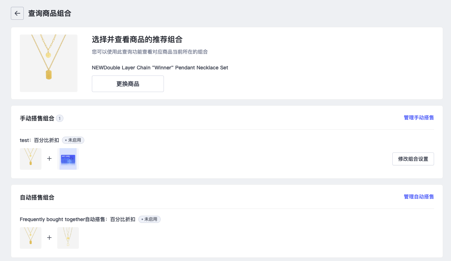This screenshot has width=451, height=261.
Task: Open the 管理自动搭售 link
Action: tap(419, 197)
